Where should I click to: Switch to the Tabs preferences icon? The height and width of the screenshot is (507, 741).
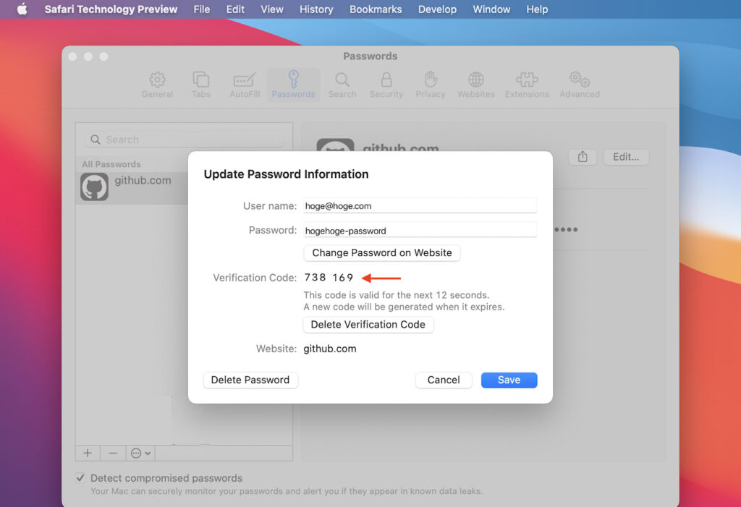[201, 85]
